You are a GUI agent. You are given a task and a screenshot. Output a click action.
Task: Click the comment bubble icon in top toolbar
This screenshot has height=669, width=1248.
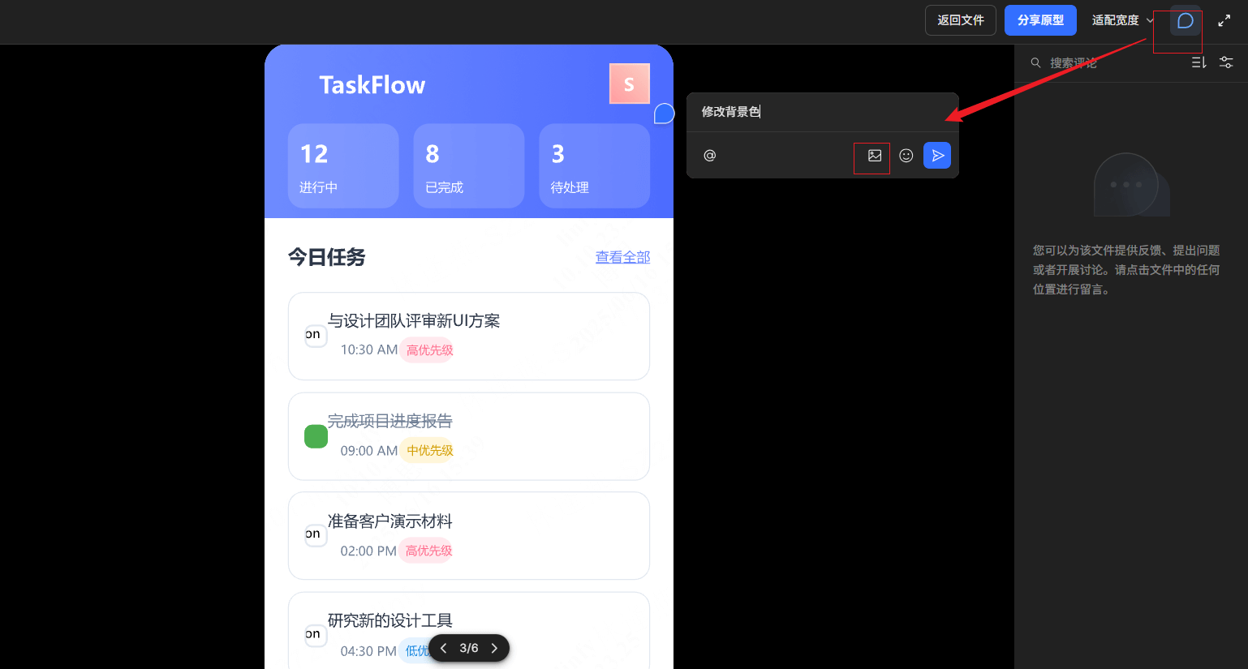(x=1185, y=20)
